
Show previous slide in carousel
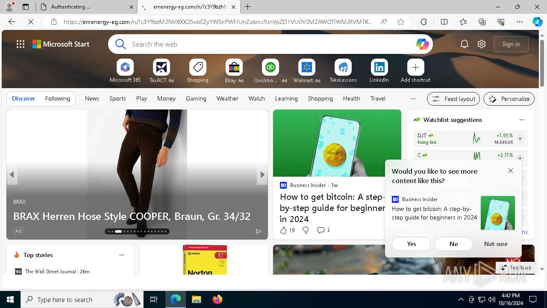(x=12, y=175)
